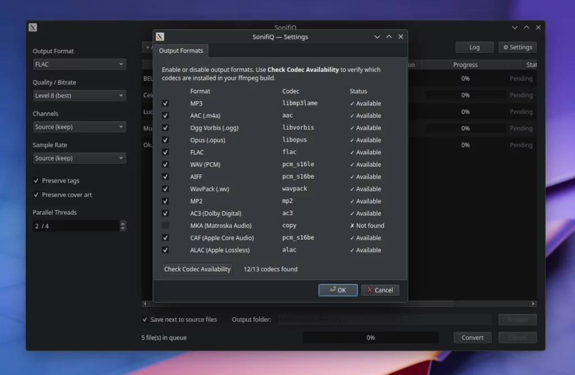Screen dimensions: 575x375
Task: Disable AC3 (Dolby Digital) format
Action: coord(166,213)
